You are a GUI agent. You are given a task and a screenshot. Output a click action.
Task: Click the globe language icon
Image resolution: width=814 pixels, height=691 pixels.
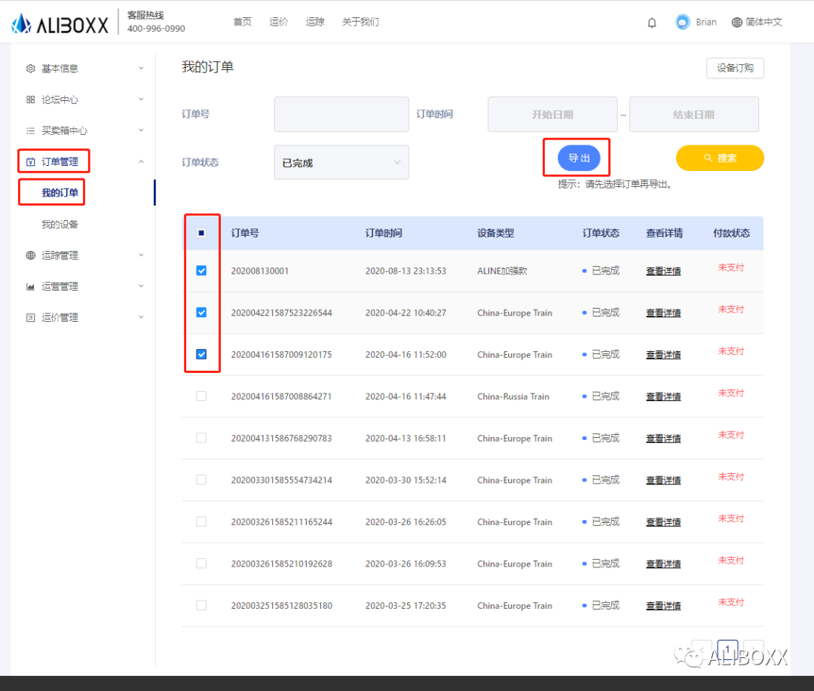click(737, 23)
